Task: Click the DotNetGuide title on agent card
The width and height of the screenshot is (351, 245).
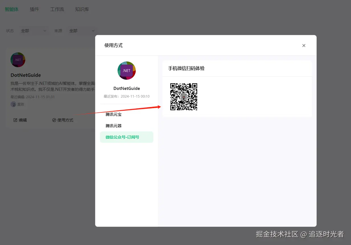Action: point(26,75)
